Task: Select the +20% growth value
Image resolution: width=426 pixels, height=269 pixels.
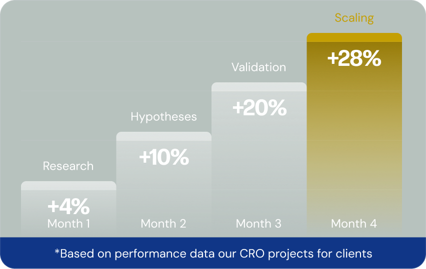Action: (259, 108)
